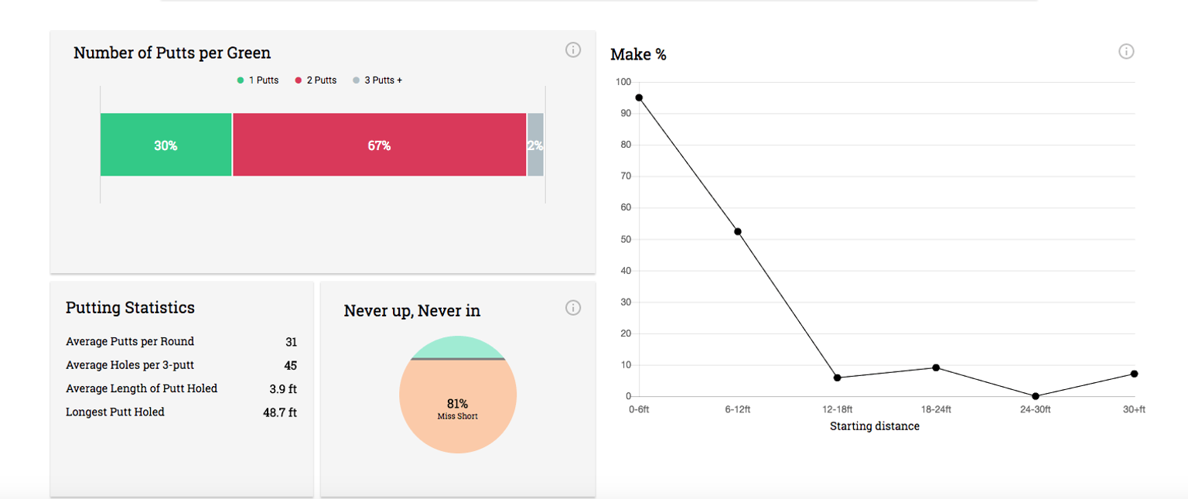Toggle the 2 Putts legend entry
The image size is (1188, 499).
tap(316, 80)
